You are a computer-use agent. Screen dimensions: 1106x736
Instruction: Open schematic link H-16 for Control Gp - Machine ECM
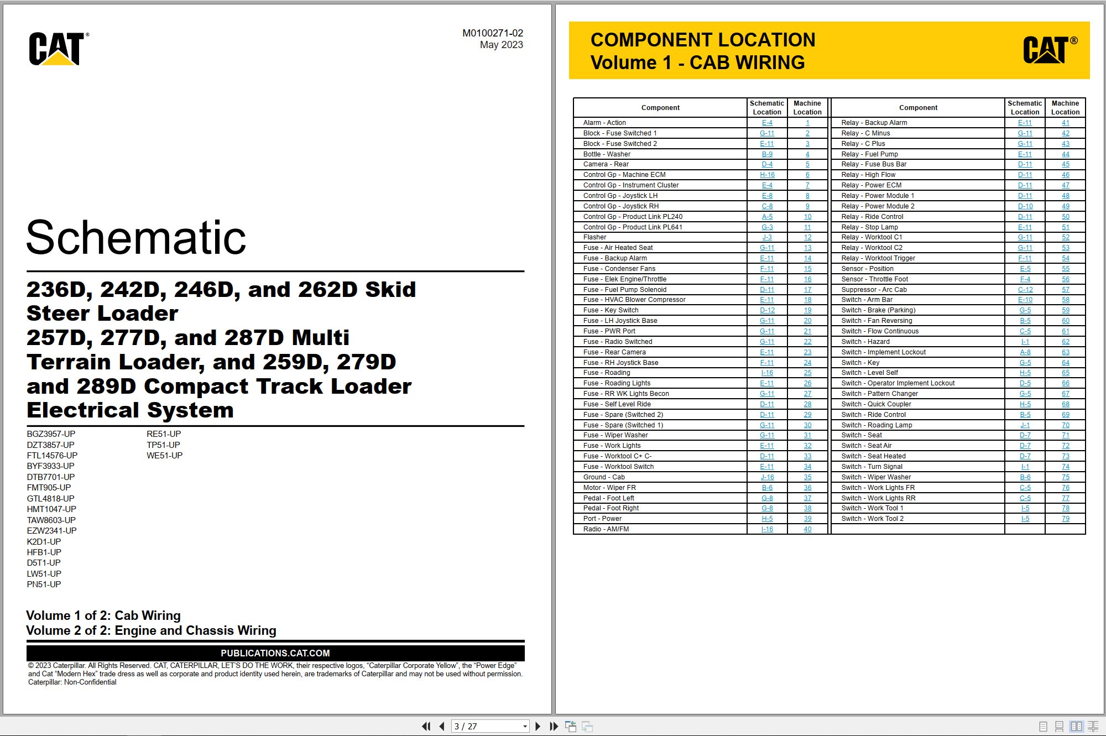767,175
